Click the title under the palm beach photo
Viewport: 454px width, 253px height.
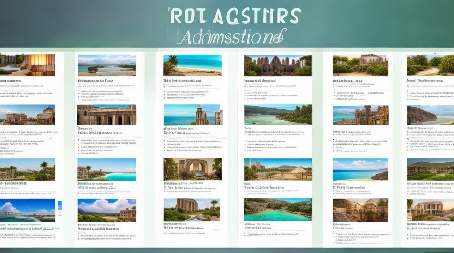(x=182, y=81)
